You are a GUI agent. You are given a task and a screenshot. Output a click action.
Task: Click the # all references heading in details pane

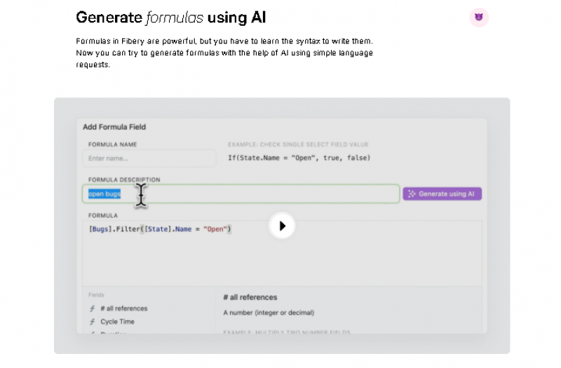tap(250, 297)
